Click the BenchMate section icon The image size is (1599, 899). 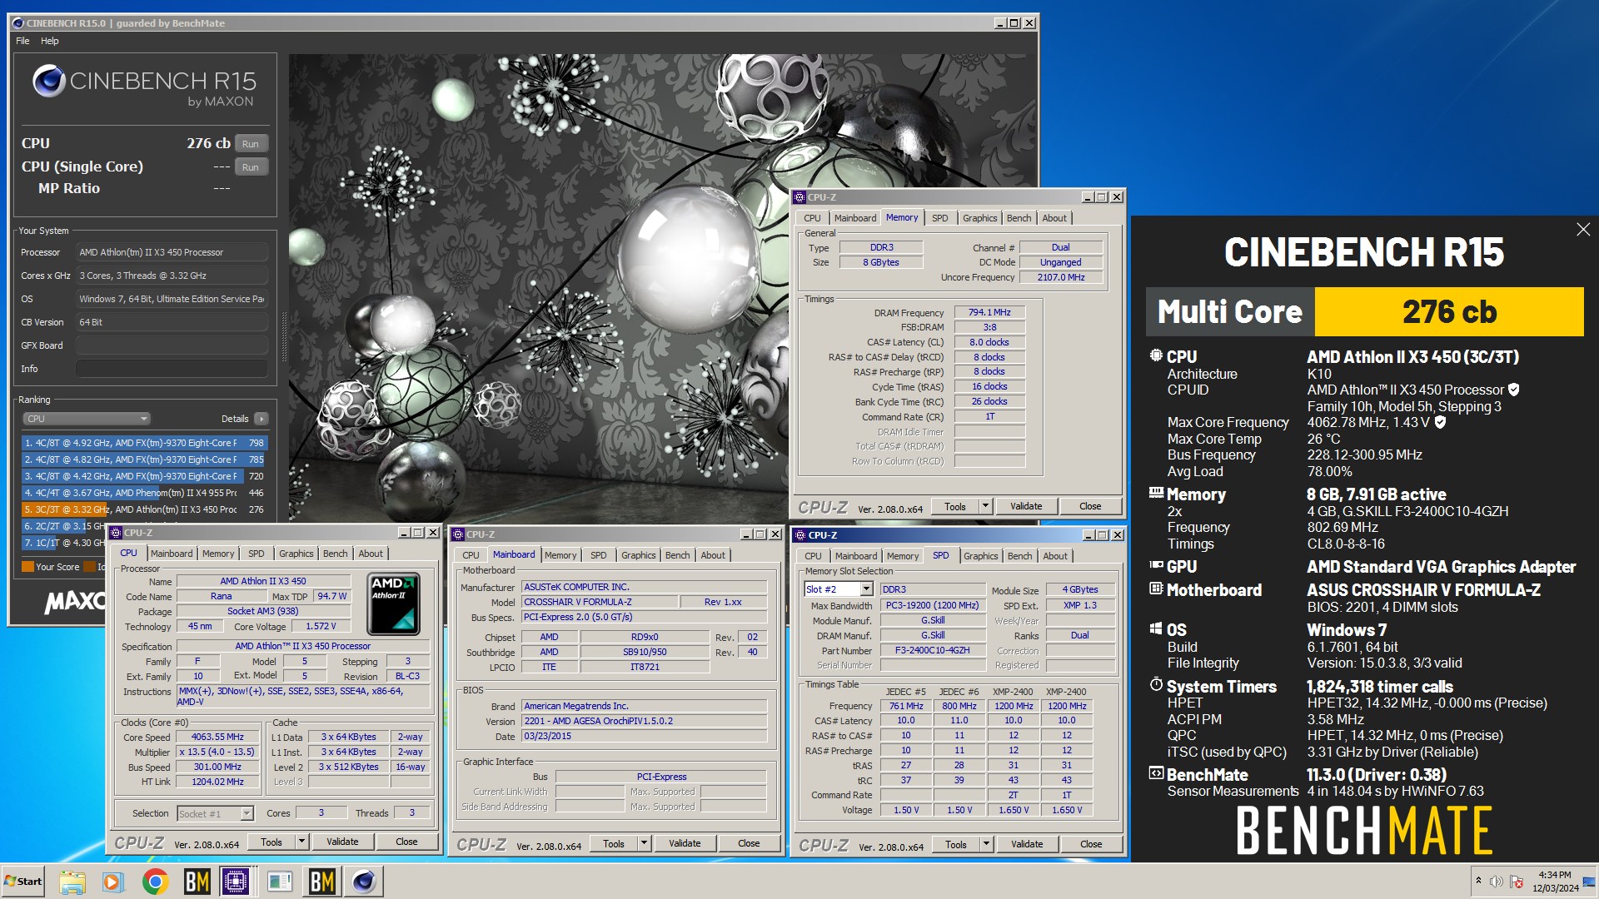coord(1156,773)
